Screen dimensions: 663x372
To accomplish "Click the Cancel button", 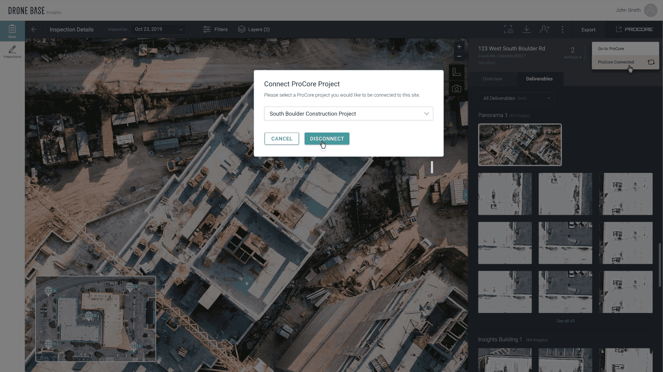I will coord(282,139).
